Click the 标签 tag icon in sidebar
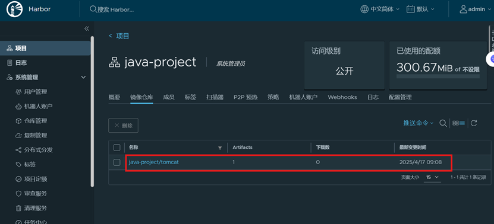This screenshot has height=224, width=494. point(18,164)
